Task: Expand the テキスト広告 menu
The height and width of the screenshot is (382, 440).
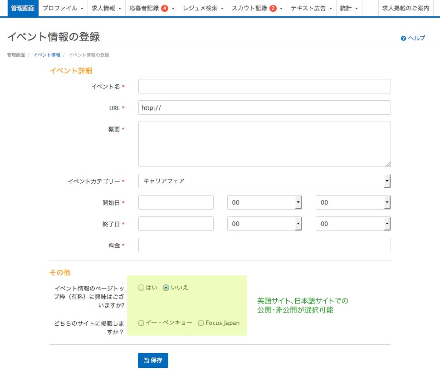Action: (x=312, y=9)
